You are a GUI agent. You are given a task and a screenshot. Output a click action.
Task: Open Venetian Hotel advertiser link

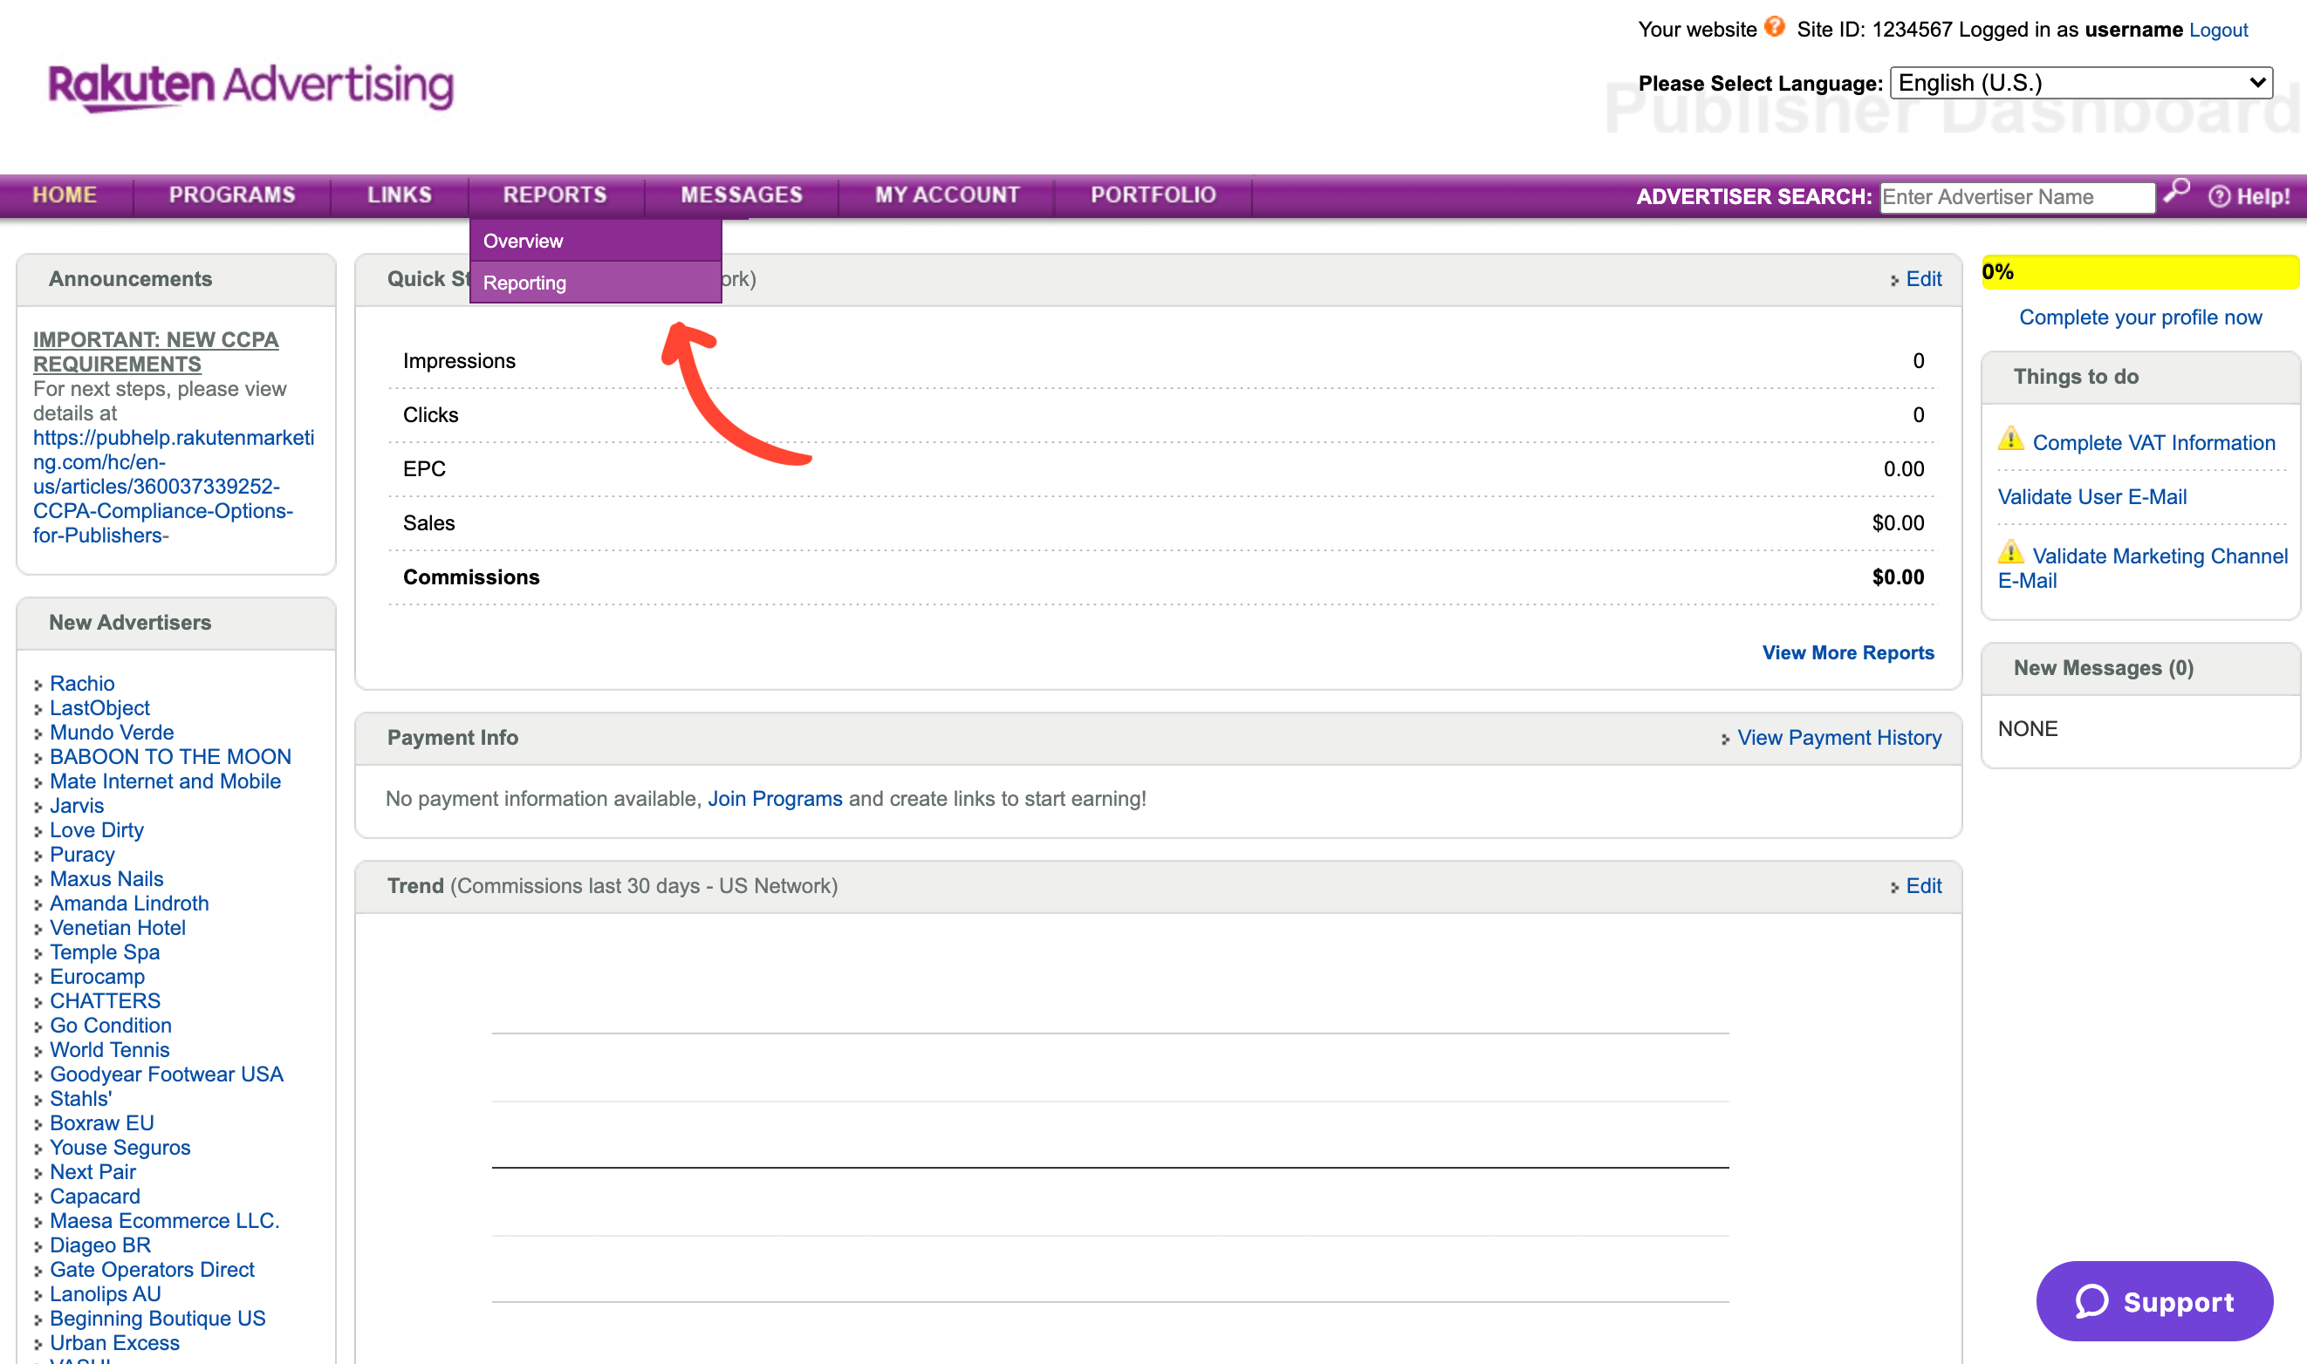pos(118,927)
